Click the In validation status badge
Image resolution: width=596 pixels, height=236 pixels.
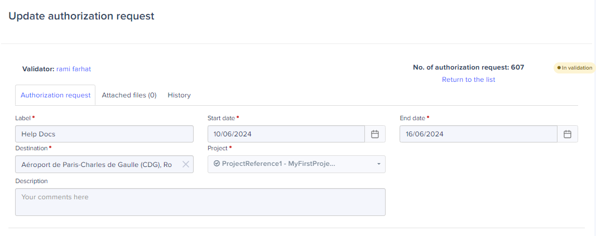pyautogui.click(x=574, y=68)
